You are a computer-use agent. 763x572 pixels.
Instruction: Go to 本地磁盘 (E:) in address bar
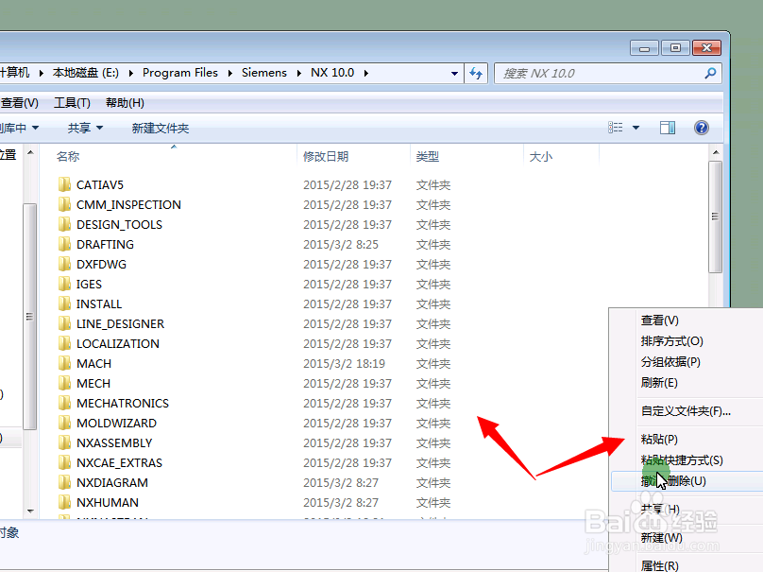tap(86, 73)
